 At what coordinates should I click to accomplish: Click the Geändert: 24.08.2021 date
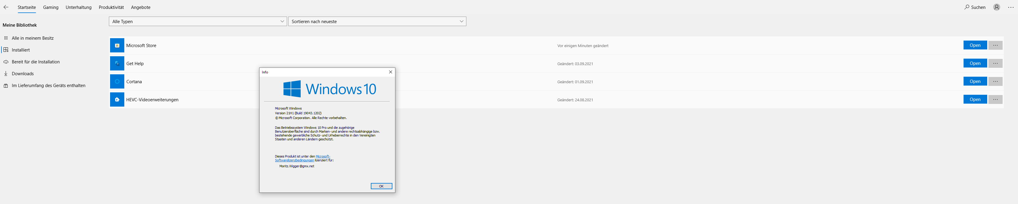pyautogui.click(x=575, y=100)
